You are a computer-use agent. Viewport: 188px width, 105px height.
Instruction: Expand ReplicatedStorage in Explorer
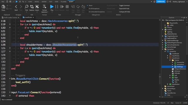(163, 41)
